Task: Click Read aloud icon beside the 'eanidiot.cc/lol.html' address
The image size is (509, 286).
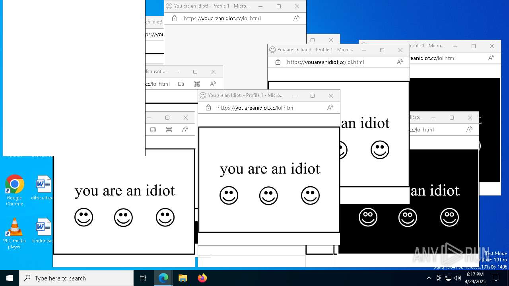Action: coord(491,58)
